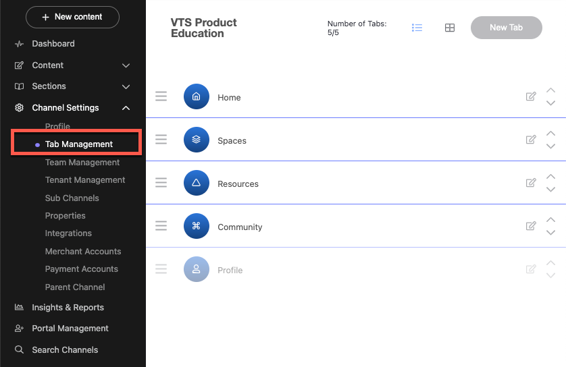Viewport: 566px width, 367px height.
Task: Edit the Home tab
Action: (x=531, y=96)
